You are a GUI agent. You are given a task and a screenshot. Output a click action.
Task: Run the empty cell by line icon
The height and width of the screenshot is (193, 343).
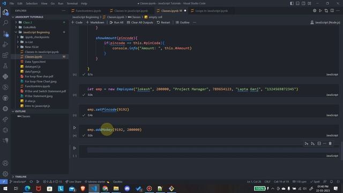click(312, 144)
